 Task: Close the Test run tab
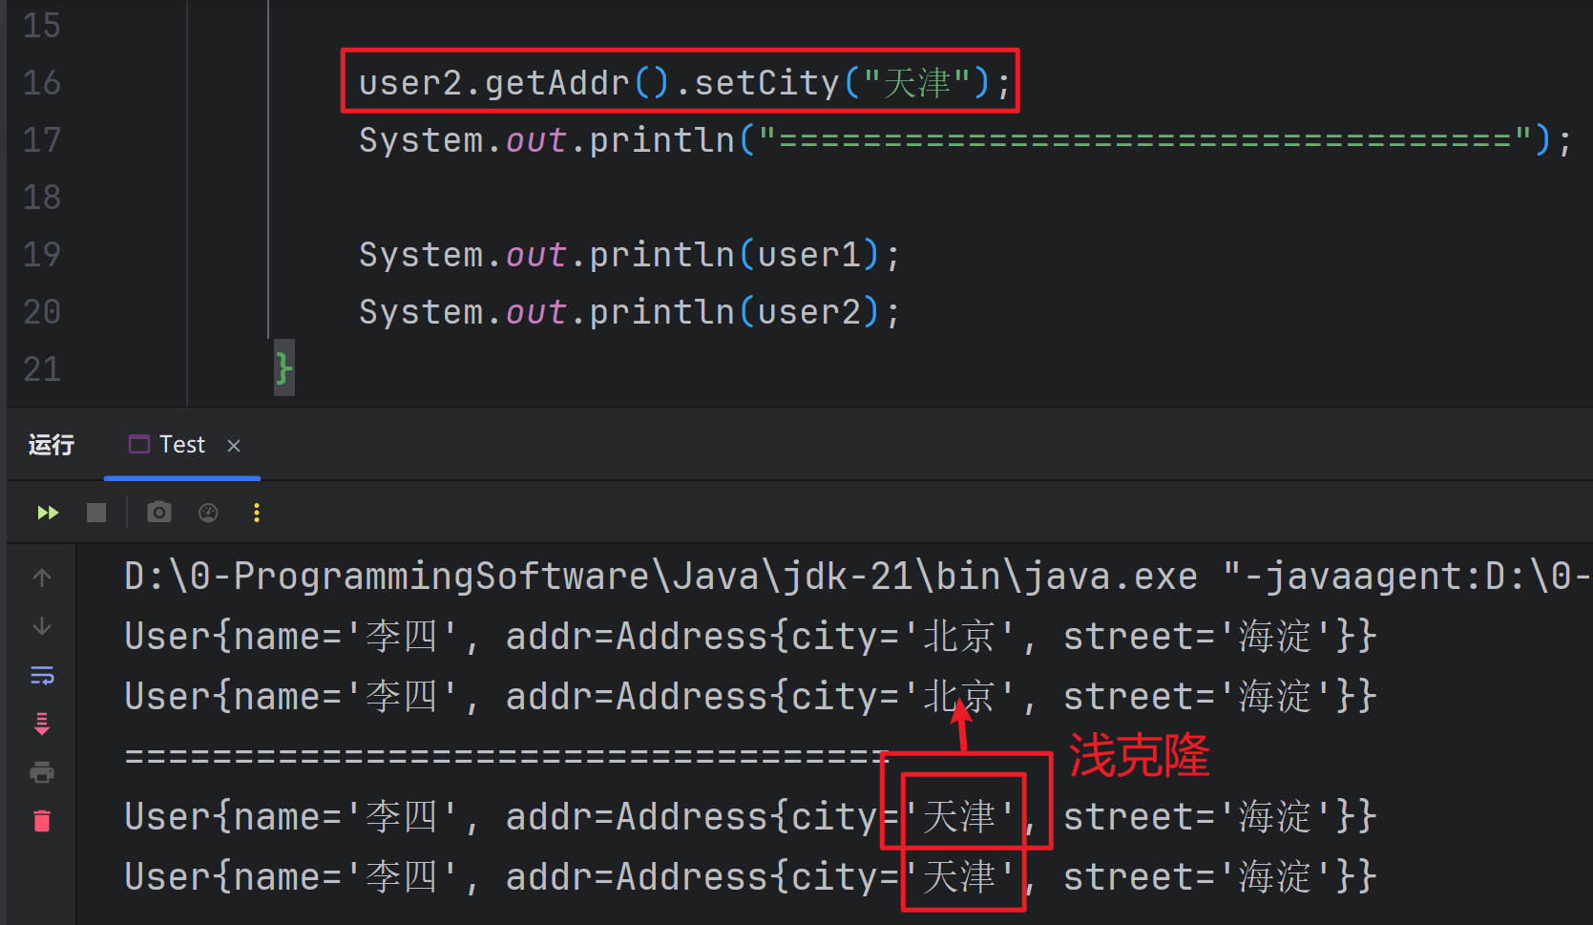click(x=234, y=446)
